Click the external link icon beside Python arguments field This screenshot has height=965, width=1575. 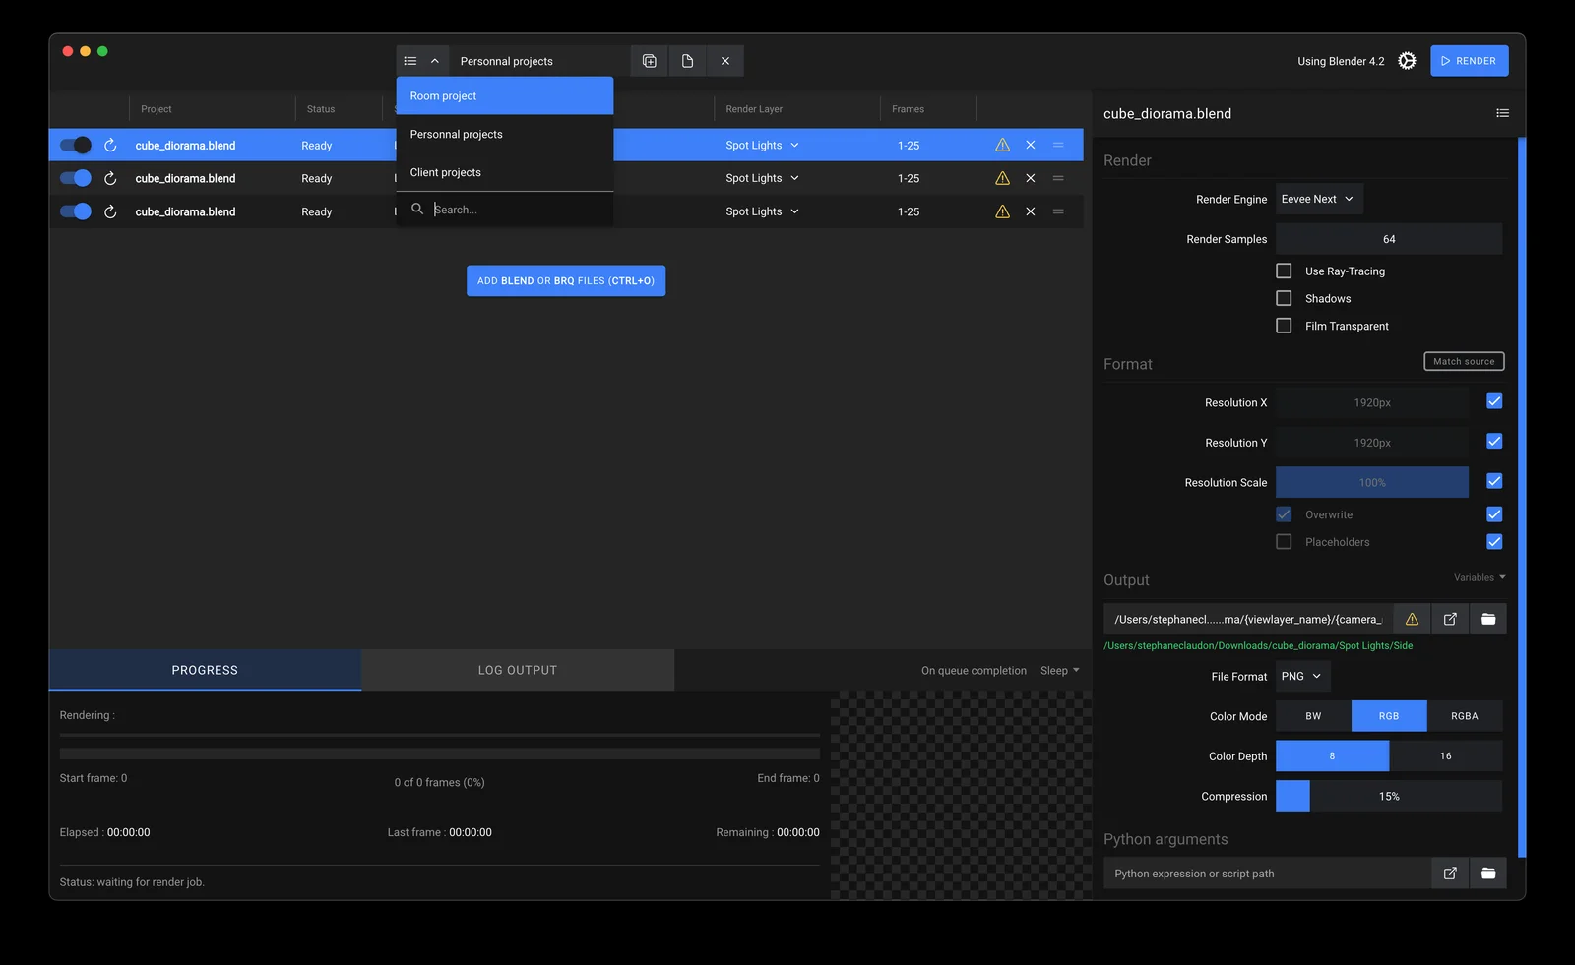click(1449, 873)
